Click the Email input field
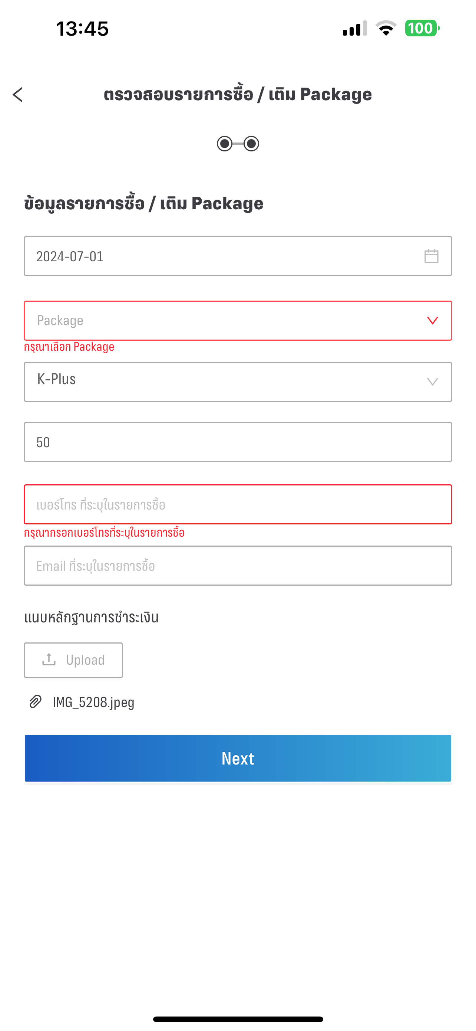This screenshot has height=1031, width=476. [238, 566]
